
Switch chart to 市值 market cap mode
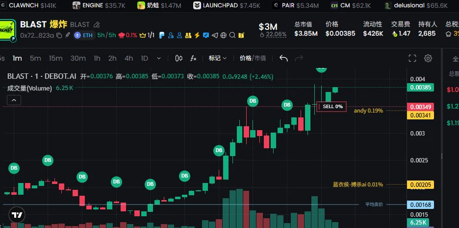coord(260,58)
